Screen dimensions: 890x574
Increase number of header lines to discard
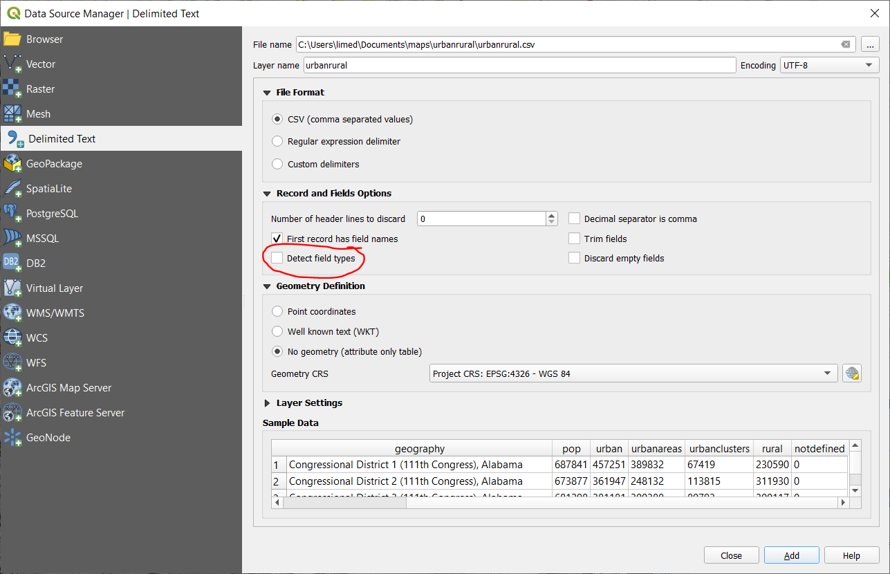551,215
